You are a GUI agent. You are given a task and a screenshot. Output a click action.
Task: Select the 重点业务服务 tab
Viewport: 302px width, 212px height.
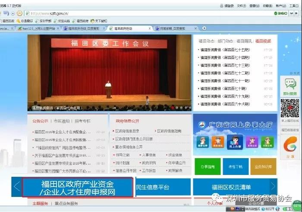pyautogui.click(x=66, y=203)
